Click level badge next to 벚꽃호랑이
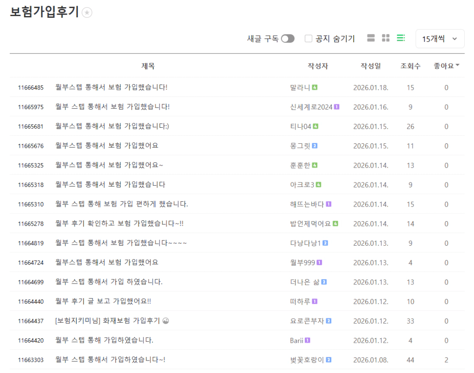474x373 pixels. (329, 360)
